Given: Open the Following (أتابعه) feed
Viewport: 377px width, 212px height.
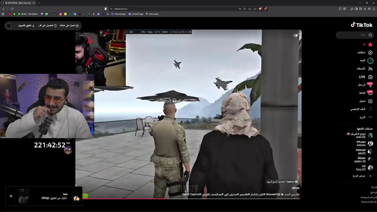Looking at the screenshot, I should pyautogui.click(x=366, y=61).
